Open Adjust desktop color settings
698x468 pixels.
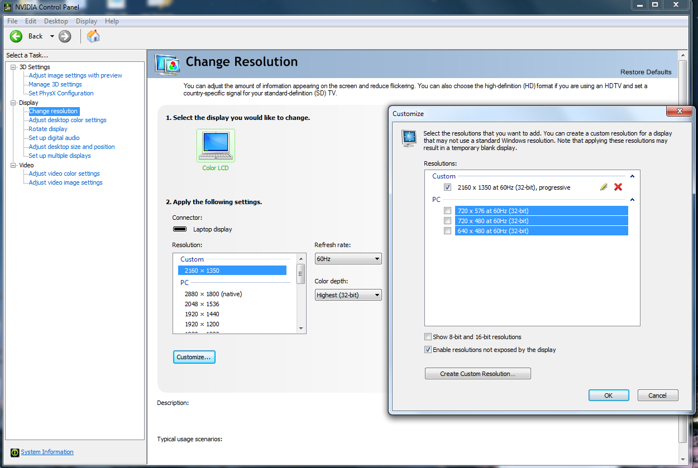pos(68,120)
